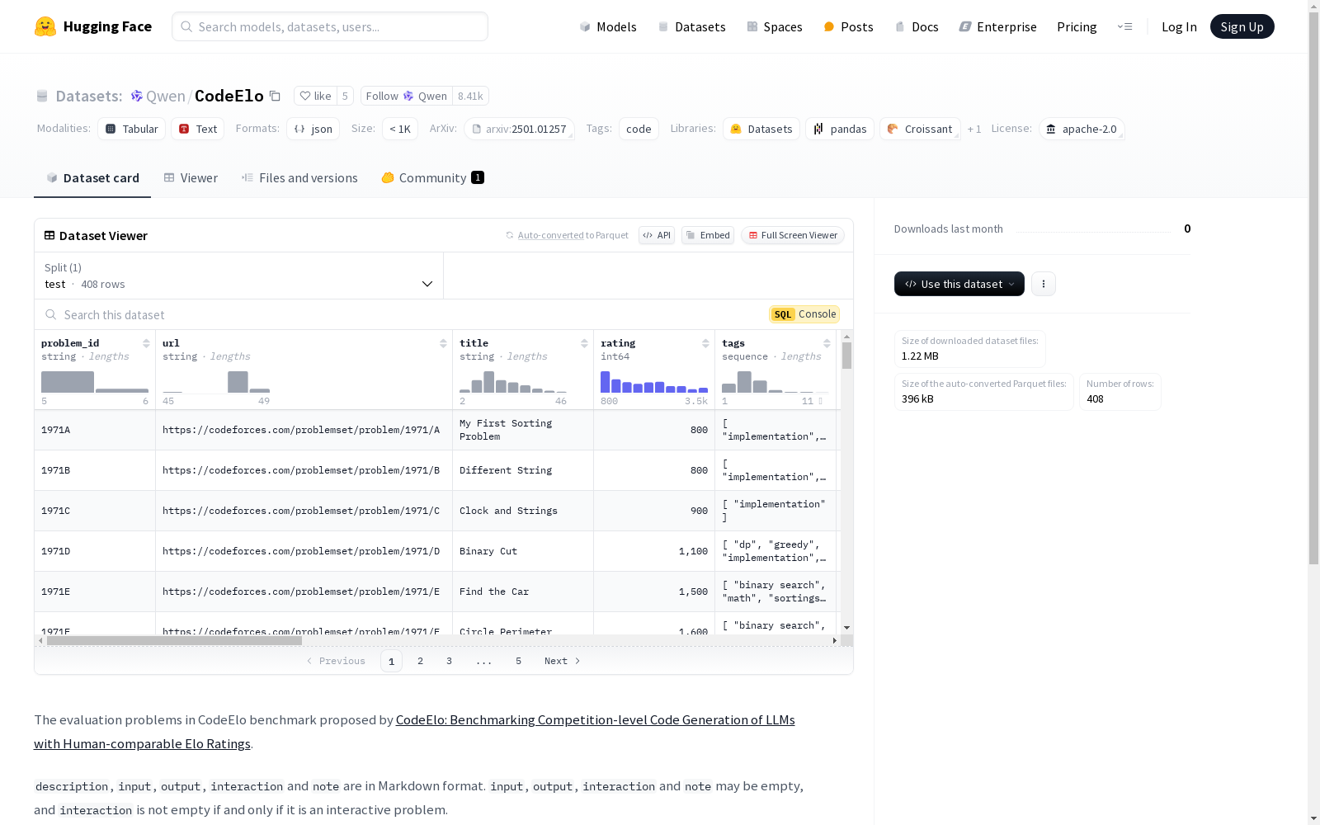Jump to page 3 of the dataset
The image size is (1320, 825).
click(x=450, y=661)
